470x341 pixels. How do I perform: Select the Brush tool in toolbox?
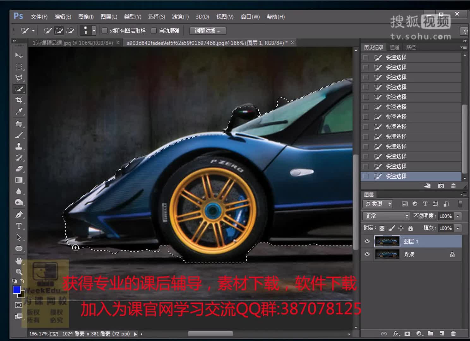19,135
